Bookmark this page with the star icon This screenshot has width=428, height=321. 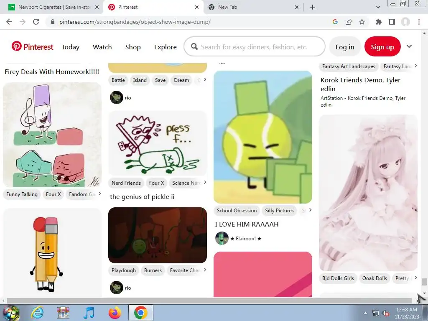click(362, 22)
